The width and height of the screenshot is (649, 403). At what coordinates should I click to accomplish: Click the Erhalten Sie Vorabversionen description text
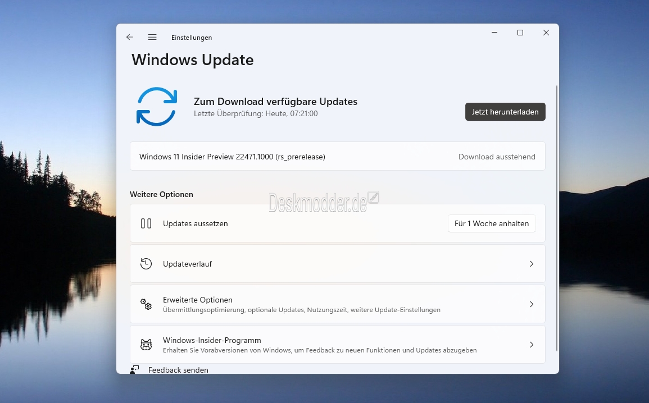pos(320,350)
